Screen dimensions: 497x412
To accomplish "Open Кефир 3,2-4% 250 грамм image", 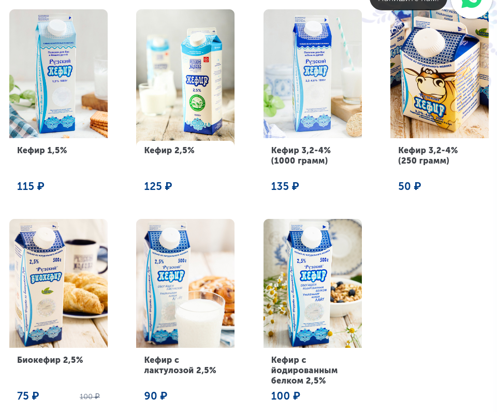I will pos(440,73).
